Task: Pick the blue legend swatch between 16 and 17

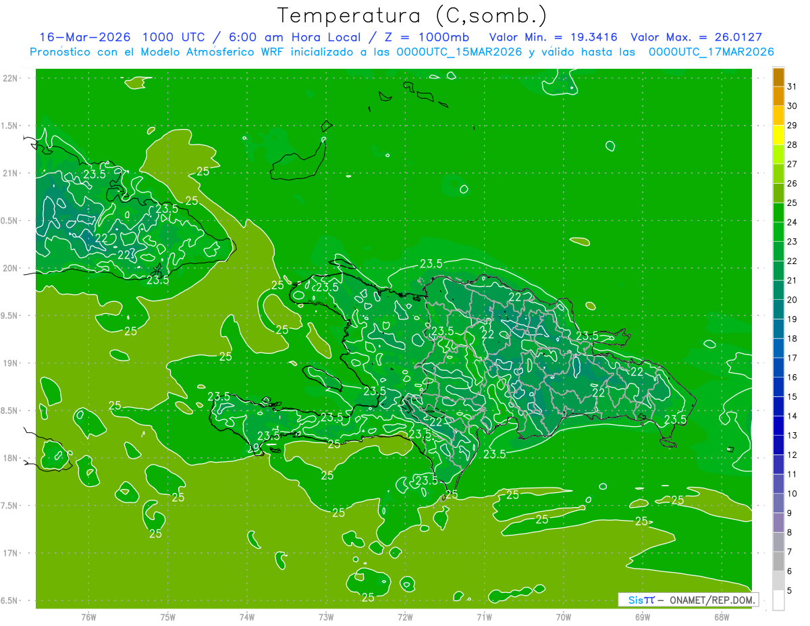Action: 779,368
